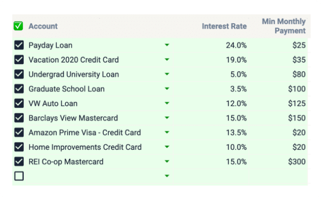Uncheck Graduate School Loan checkbox
Image resolution: width=321 pixels, height=198 pixels.
19,88
